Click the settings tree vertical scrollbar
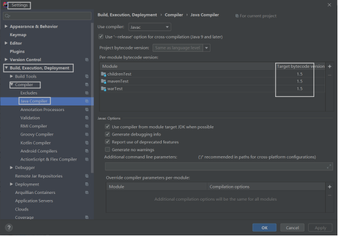This screenshot has width=338, height=236. tap(92, 98)
